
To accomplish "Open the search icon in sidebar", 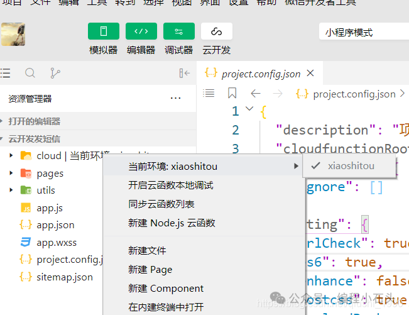I will click(x=30, y=73).
